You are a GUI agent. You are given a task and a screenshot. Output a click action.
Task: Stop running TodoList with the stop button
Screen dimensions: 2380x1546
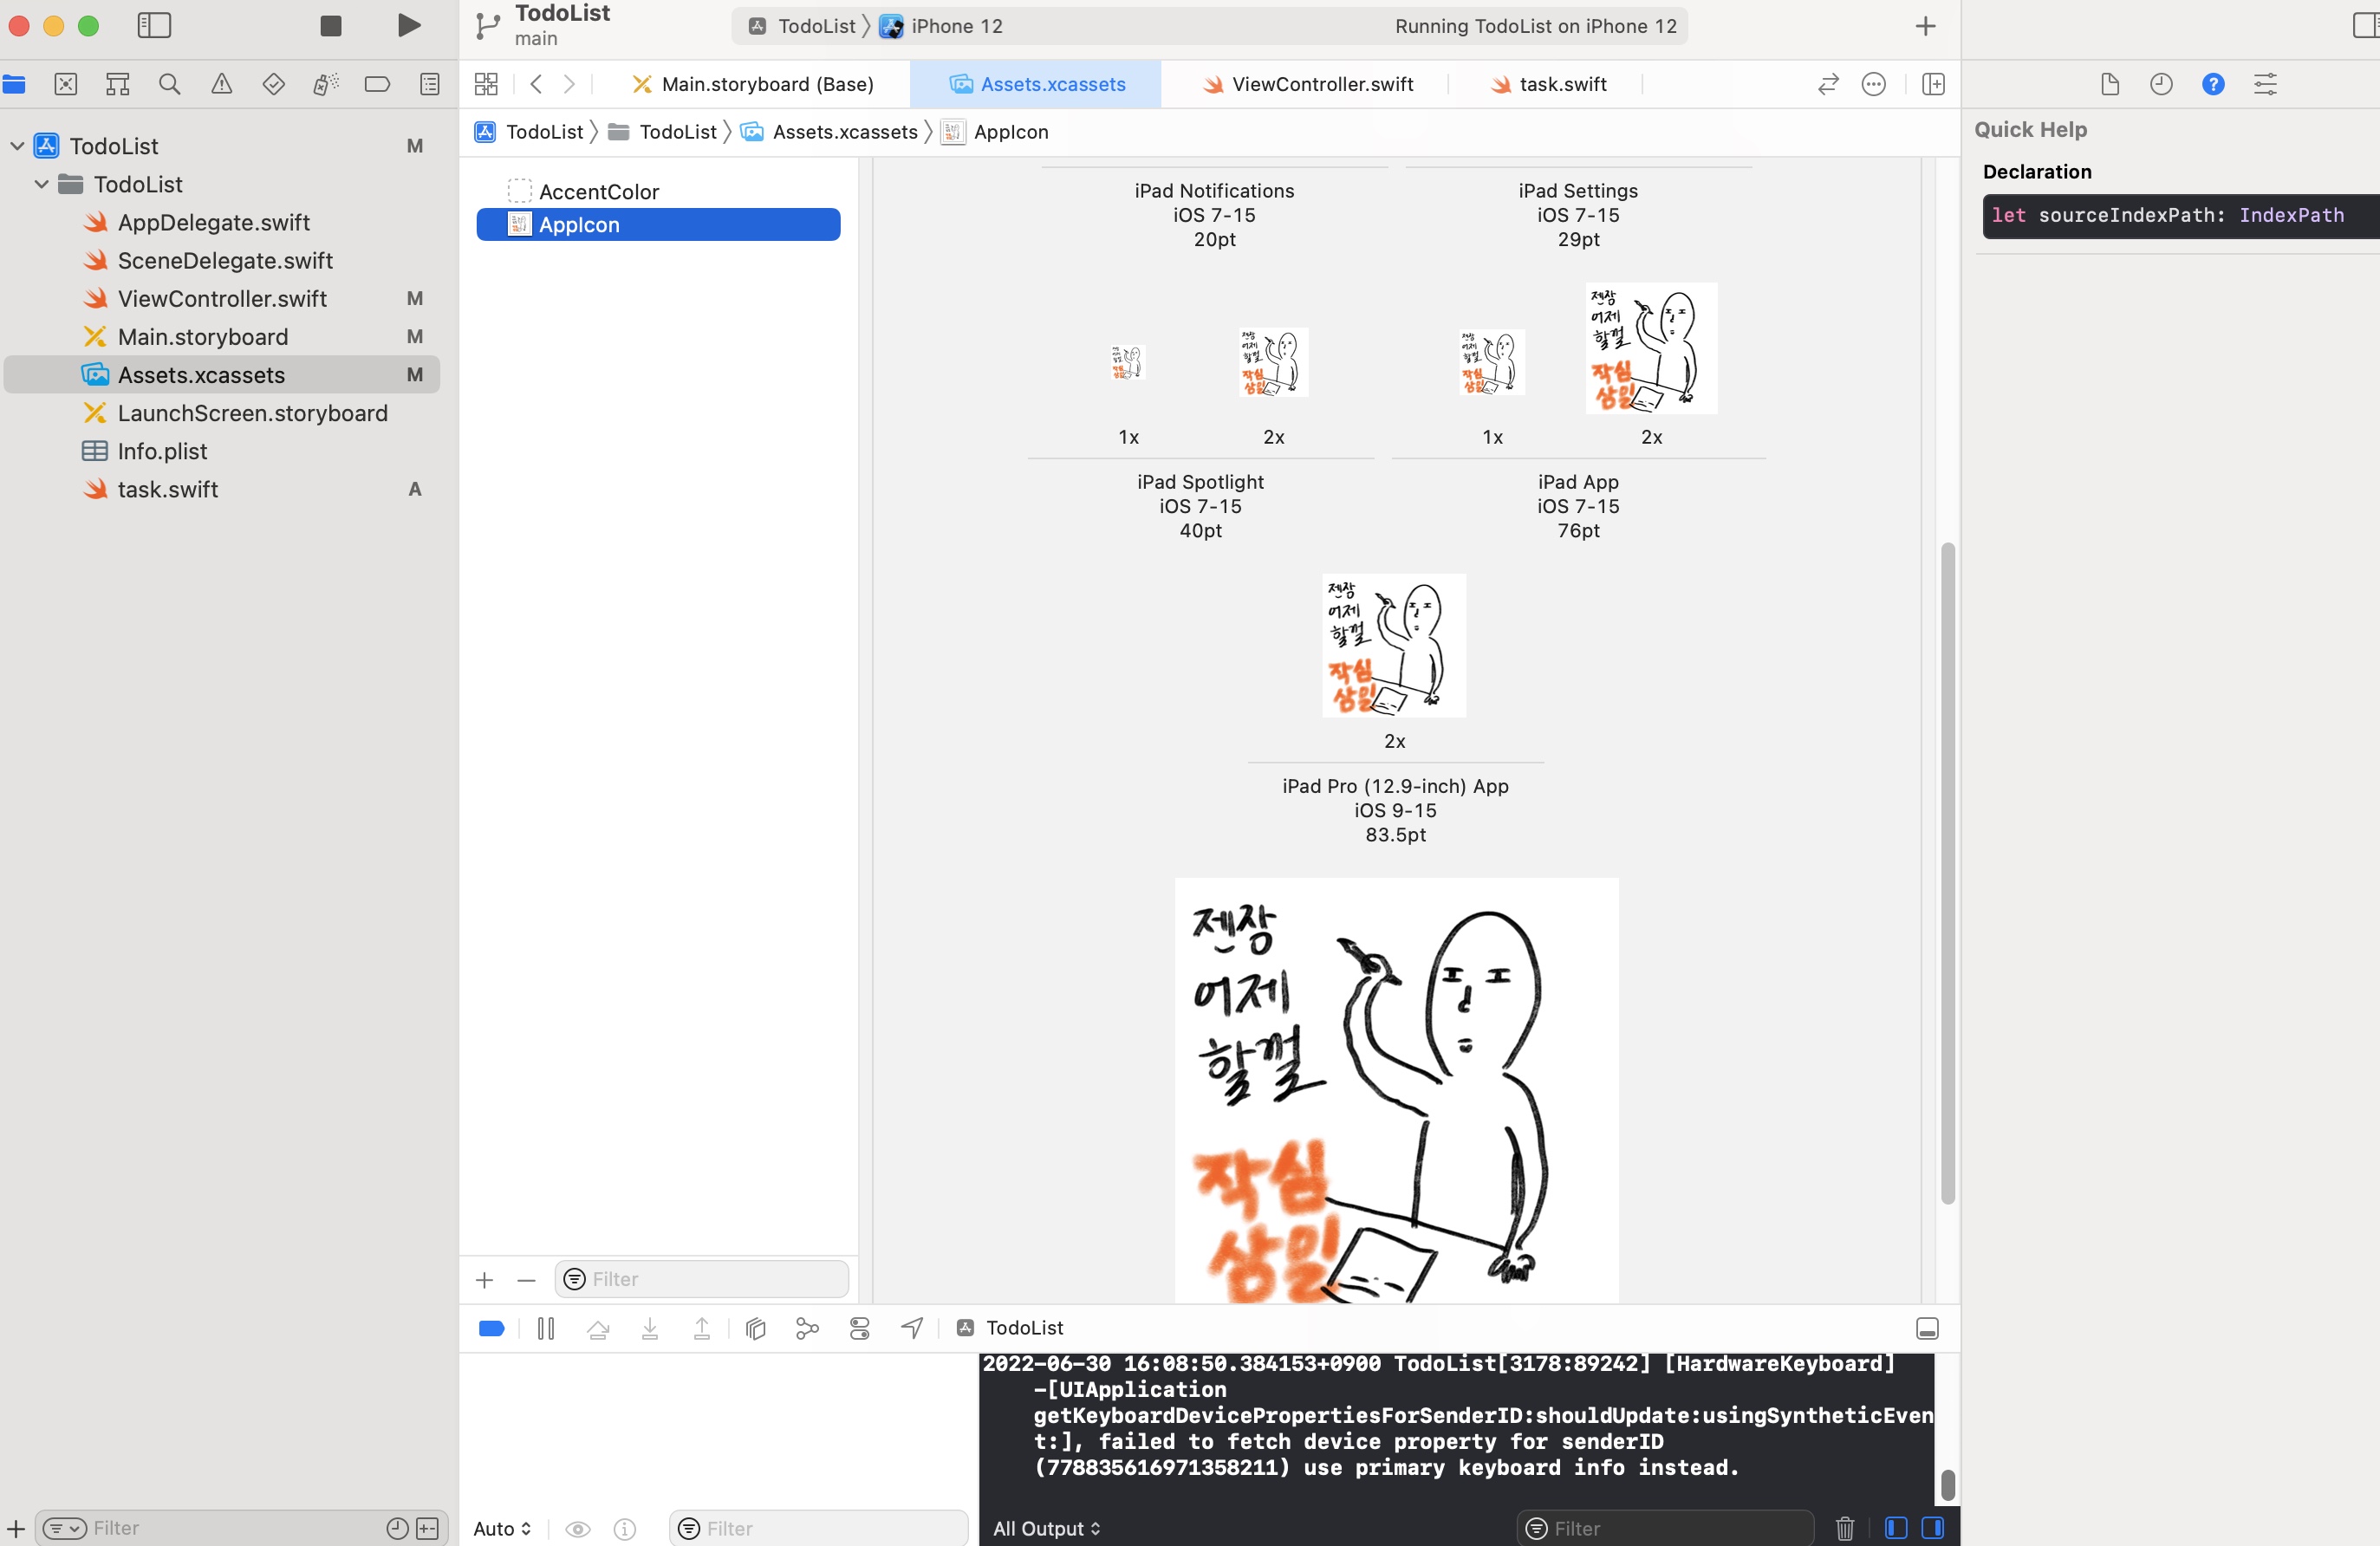pos(330,26)
